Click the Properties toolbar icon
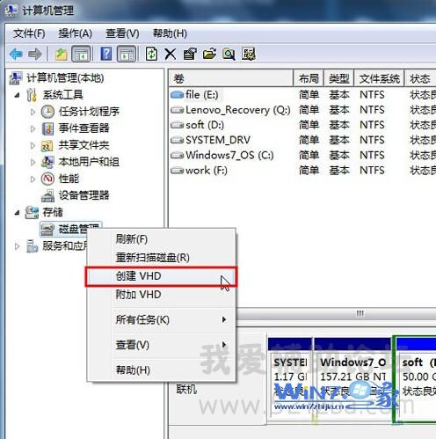Viewport: 436px width, 439px height. (x=190, y=55)
